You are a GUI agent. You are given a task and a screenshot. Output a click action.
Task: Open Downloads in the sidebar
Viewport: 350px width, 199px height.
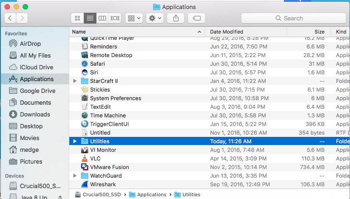[x=35, y=115]
